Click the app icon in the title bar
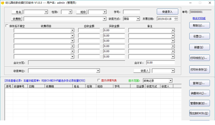 coord(3,3)
